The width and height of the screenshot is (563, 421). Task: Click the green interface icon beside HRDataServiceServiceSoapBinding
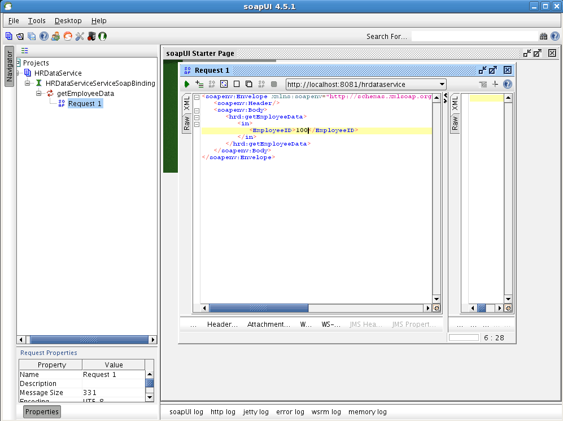39,84
